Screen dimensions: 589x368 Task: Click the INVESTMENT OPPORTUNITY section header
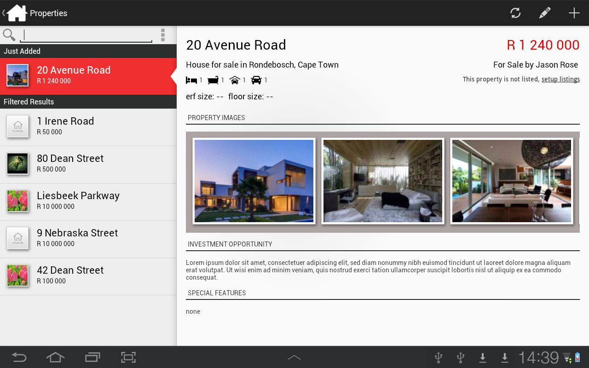pyautogui.click(x=230, y=244)
